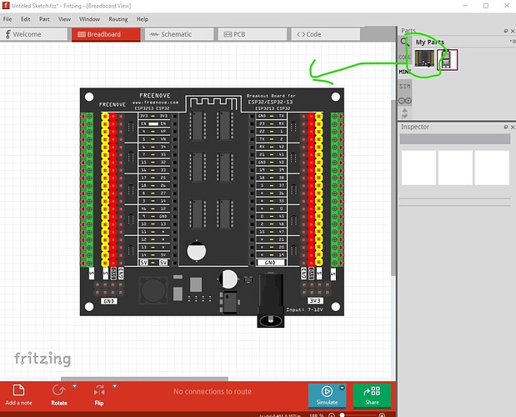
Task: Click the Add a note icon
Action: tap(18, 390)
